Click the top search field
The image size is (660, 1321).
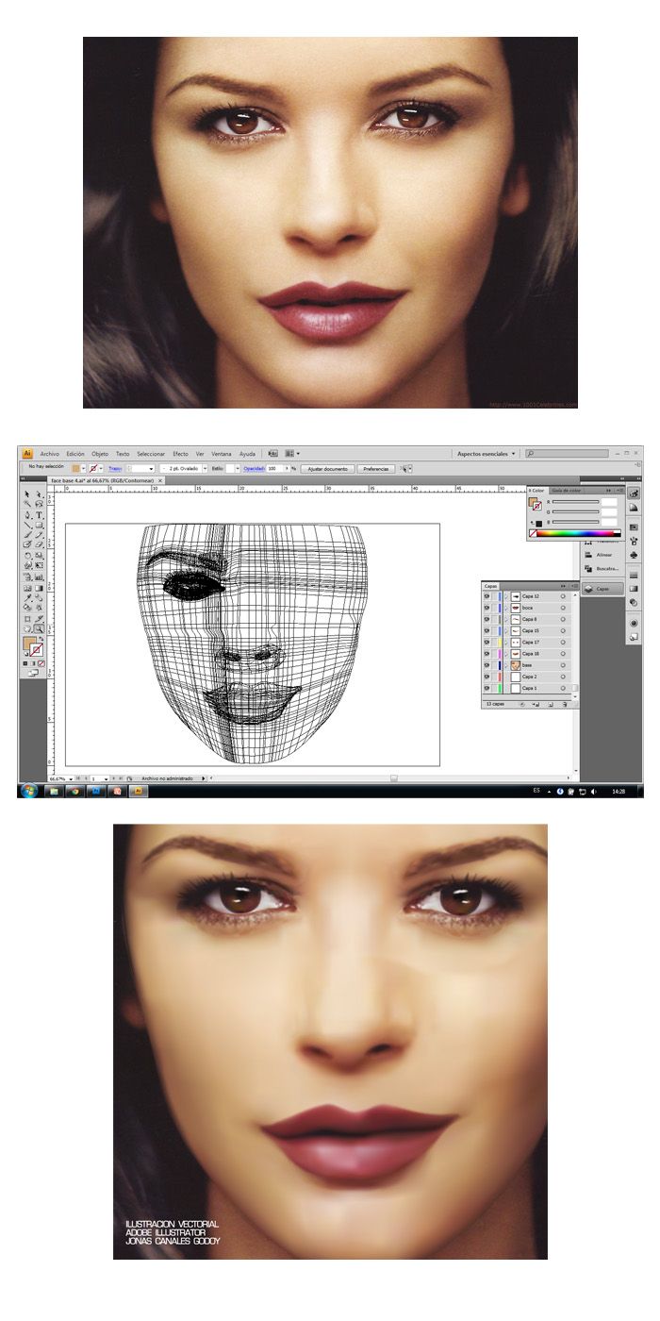click(568, 454)
